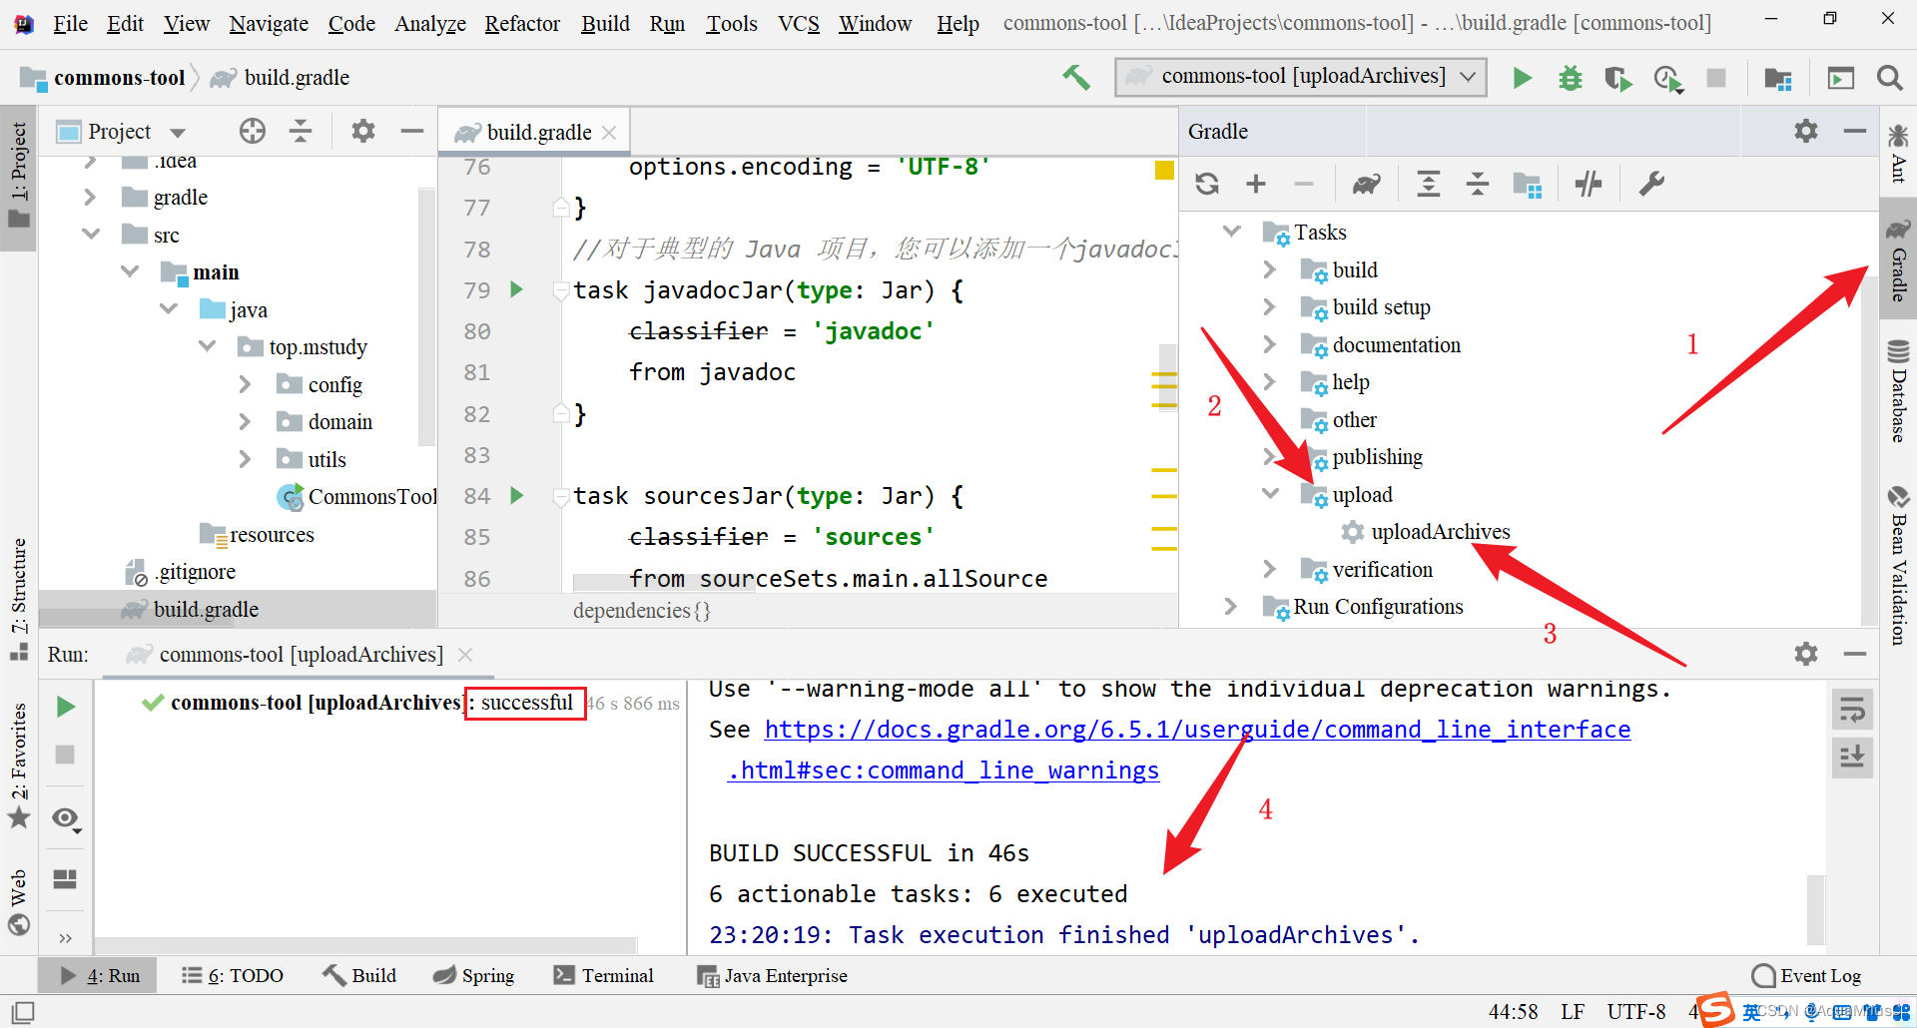Toggle offline mode in Gradle panel
Screen dimensions: 1917x1028
pos(1589,184)
